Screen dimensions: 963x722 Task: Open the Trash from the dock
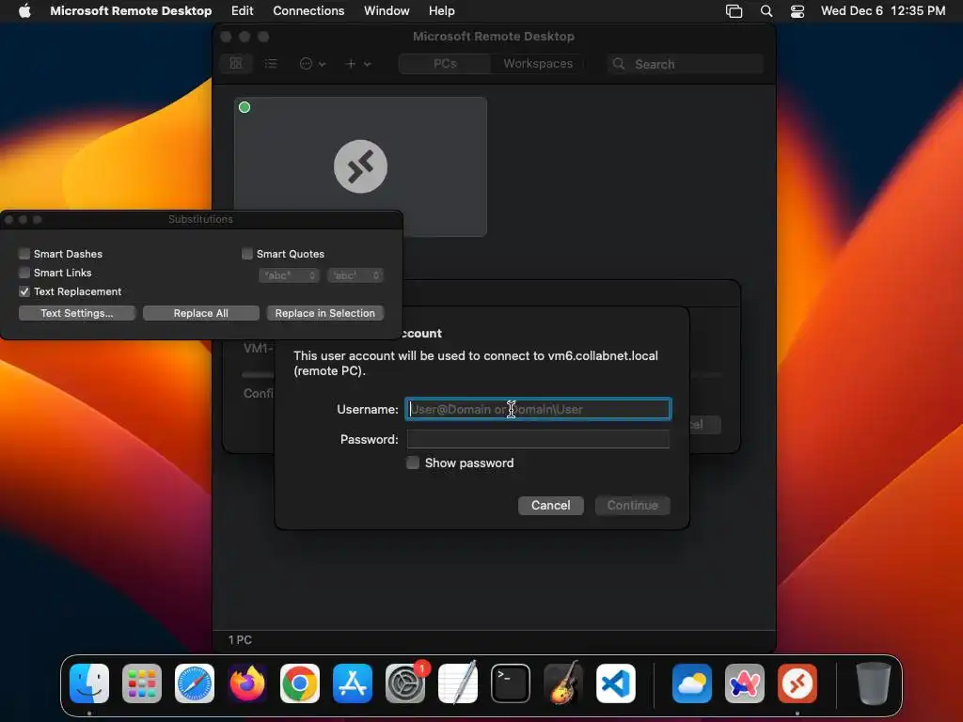(x=874, y=683)
